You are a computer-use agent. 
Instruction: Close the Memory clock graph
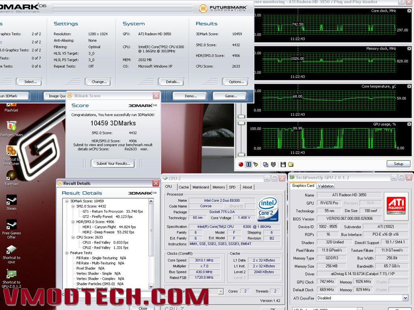click(409, 48)
